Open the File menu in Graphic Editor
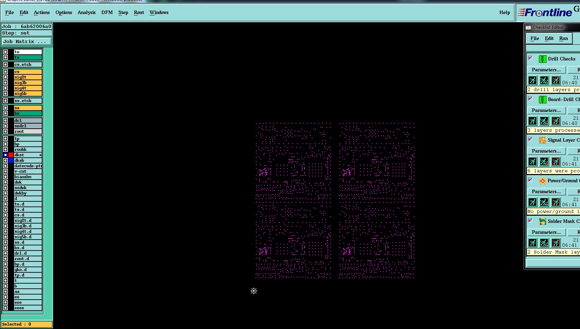Image resolution: width=580 pixels, height=329 pixels. [10, 13]
